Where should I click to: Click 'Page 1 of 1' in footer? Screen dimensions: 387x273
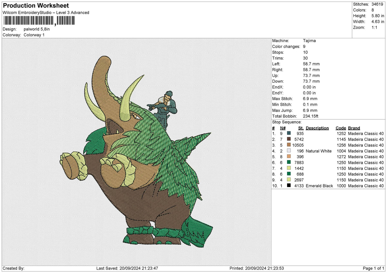pyautogui.click(x=373, y=268)
